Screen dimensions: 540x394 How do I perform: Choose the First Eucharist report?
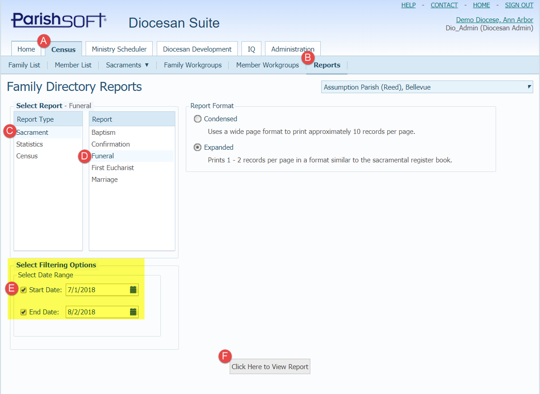(x=132, y=168)
